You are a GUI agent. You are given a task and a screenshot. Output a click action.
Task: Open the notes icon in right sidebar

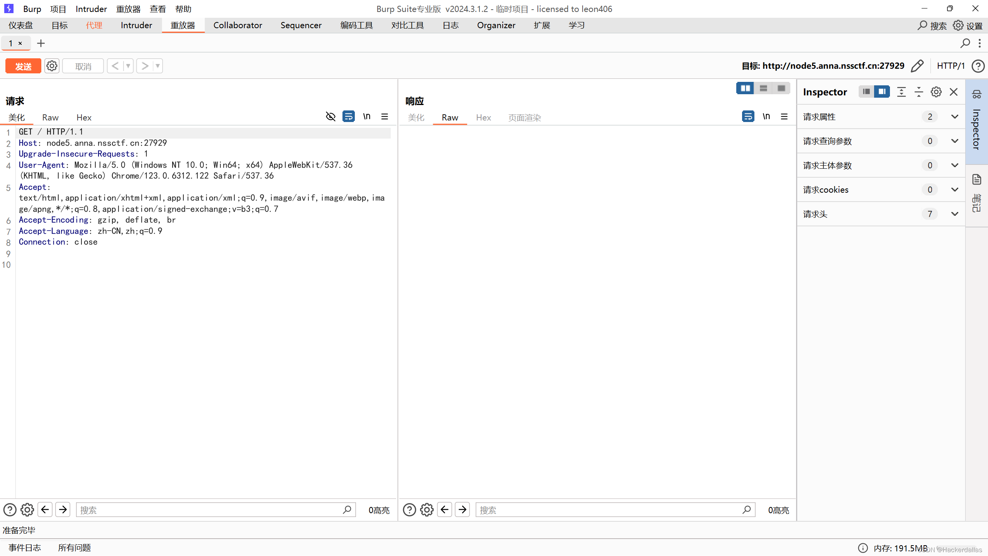pyautogui.click(x=977, y=180)
